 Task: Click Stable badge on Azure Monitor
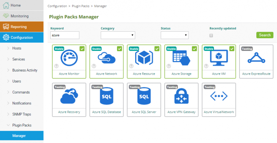click(x=59, y=49)
